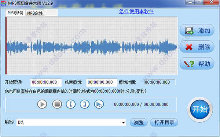
Task: Click the red X icon on 删除
Action: tap(189, 47)
